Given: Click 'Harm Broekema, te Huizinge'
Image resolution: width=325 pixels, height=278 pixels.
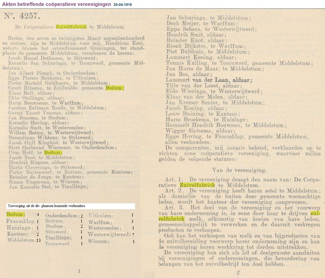Looking at the screenshot, I should tap(206, 120).
